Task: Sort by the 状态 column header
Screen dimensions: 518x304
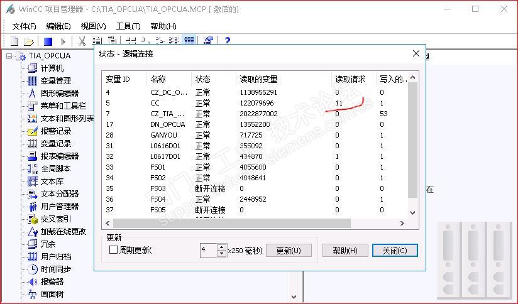Action: [213, 79]
